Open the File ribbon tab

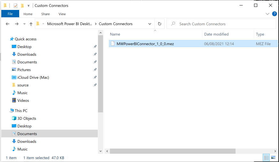tap(10, 14)
